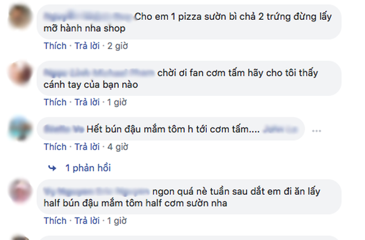Viewport: 365px width, 240px height.
Task: Open the first commenter's profile picture
Action: click(x=20, y=17)
